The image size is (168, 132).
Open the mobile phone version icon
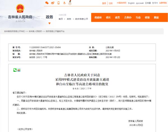[x=59, y=3]
